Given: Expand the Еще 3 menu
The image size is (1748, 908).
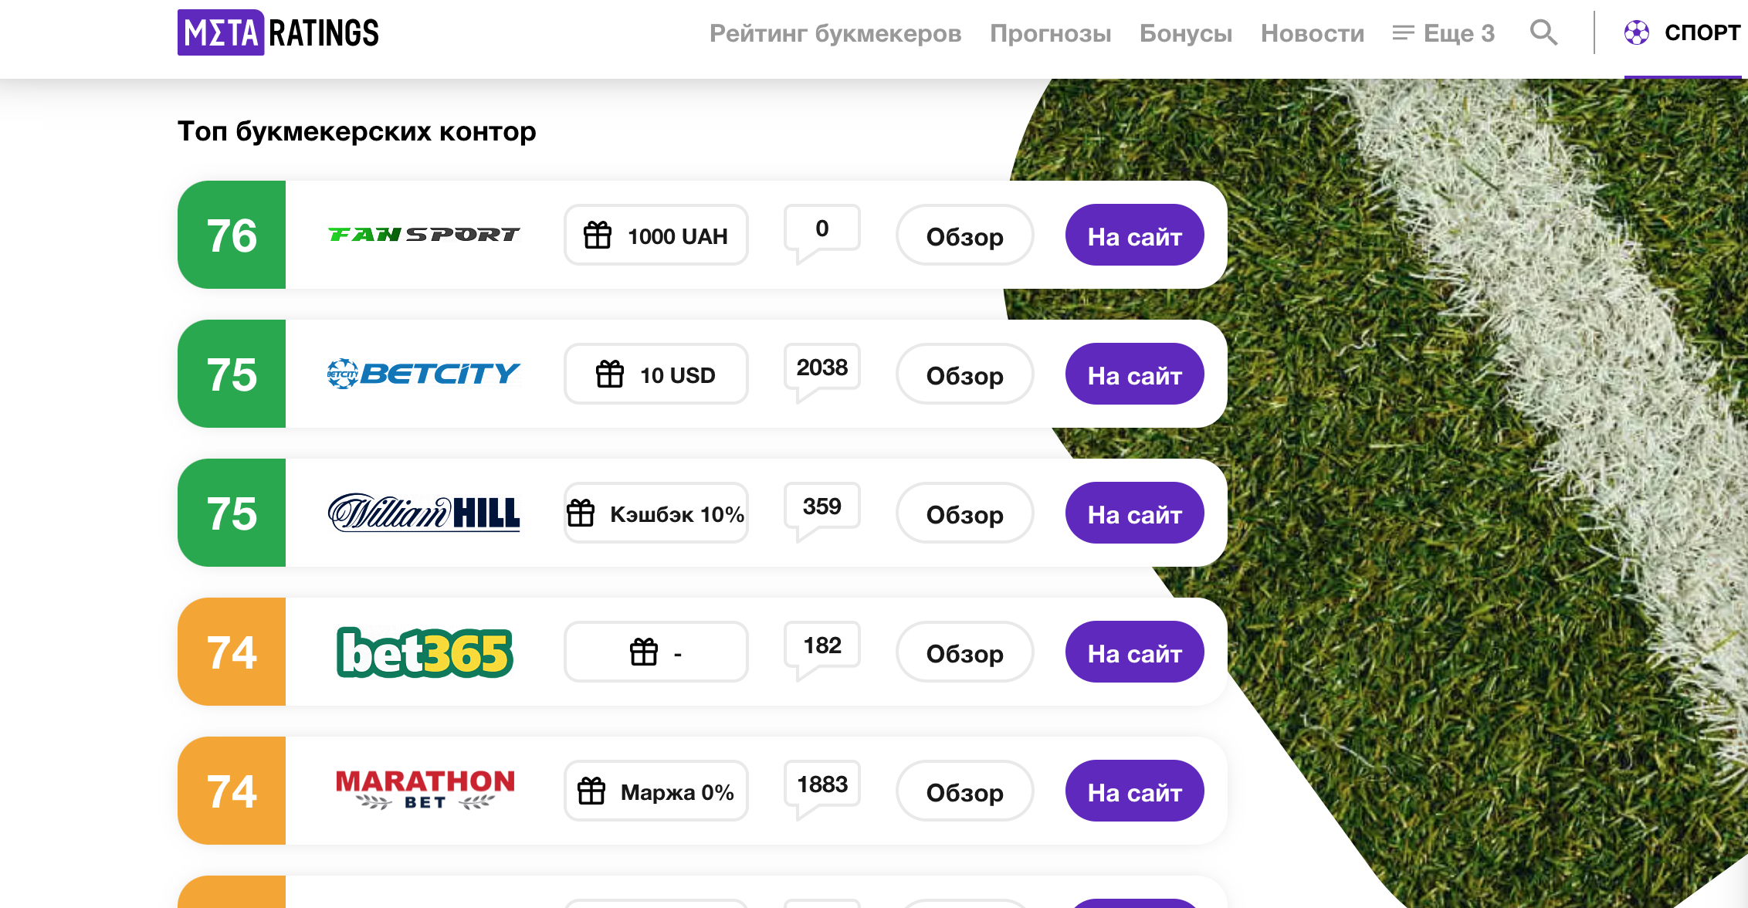Looking at the screenshot, I should [x=1444, y=33].
